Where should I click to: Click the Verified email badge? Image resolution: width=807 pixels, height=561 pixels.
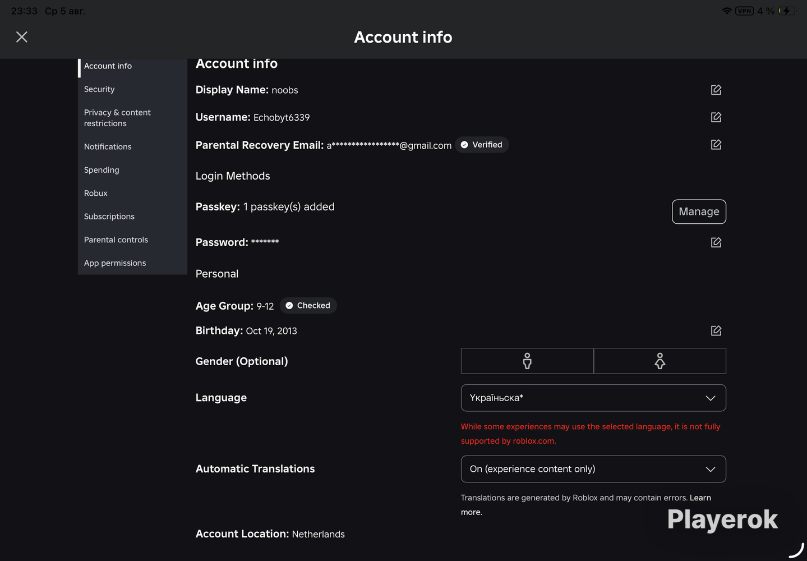pyautogui.click(x=482, y=145)
